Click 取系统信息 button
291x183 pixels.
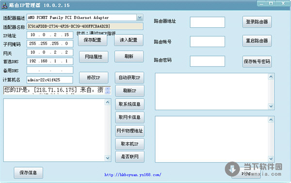pyautogui.click(x=129, y=104)
